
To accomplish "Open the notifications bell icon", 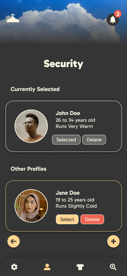I will [x=113, y=20].
